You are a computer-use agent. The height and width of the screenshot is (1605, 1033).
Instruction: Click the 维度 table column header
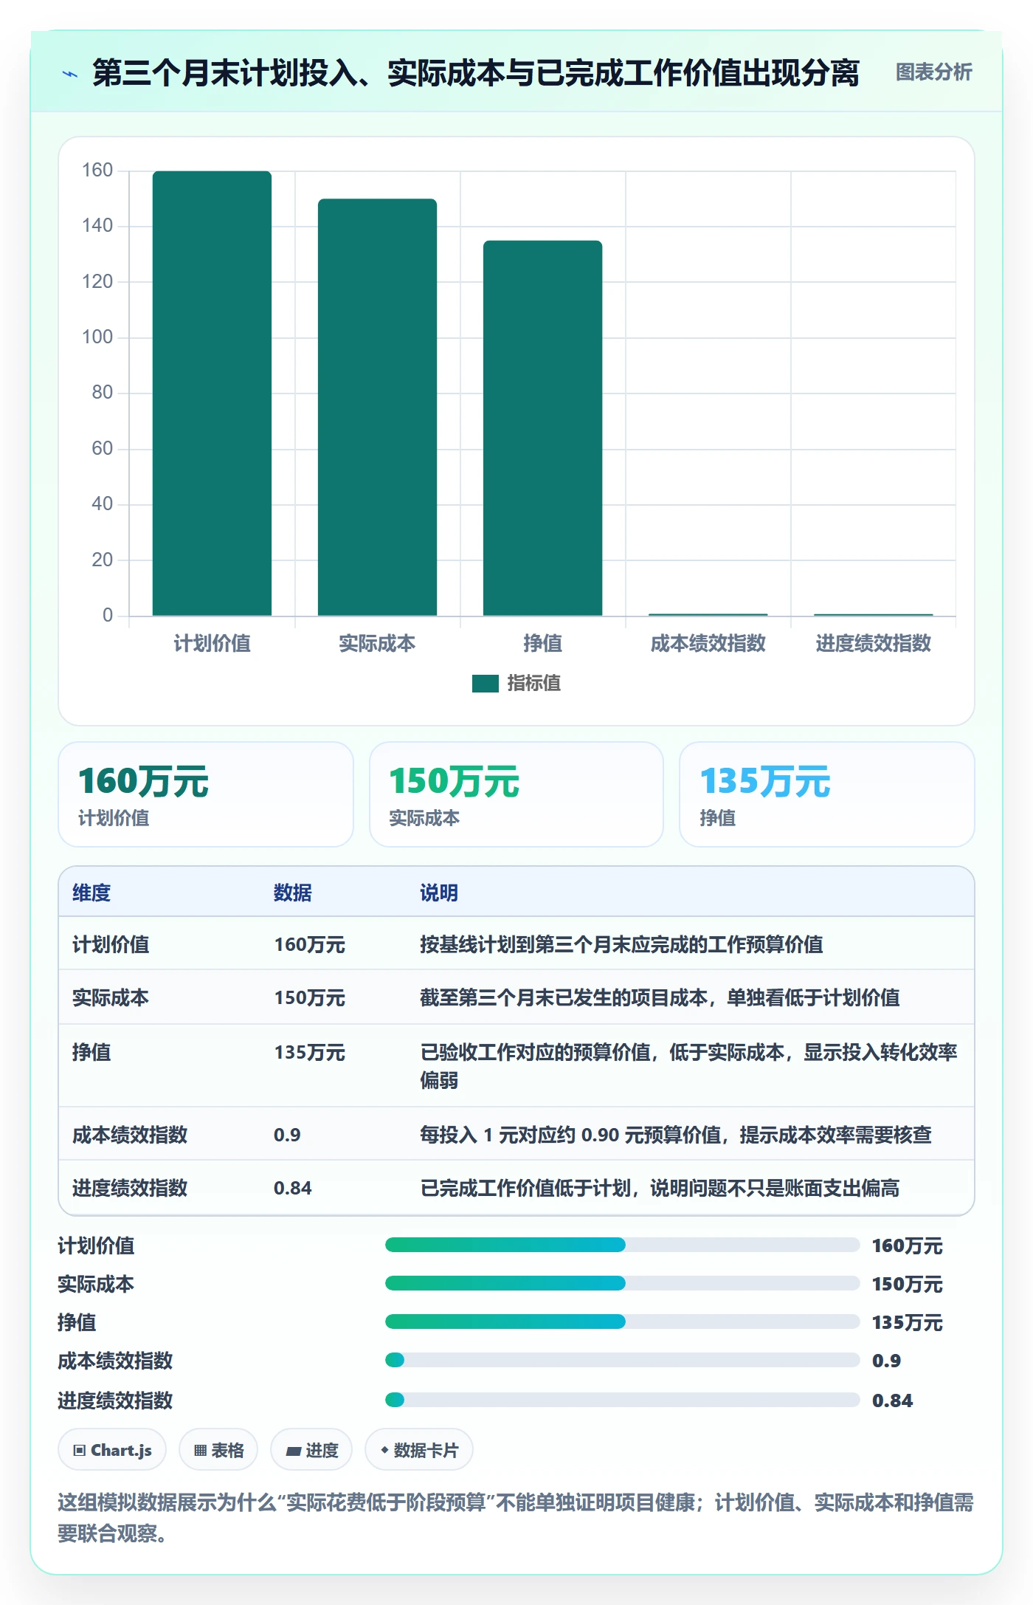(x=91, y=893)
